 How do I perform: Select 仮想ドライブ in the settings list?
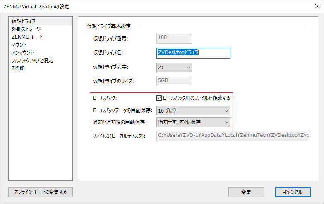coord(41,21)
